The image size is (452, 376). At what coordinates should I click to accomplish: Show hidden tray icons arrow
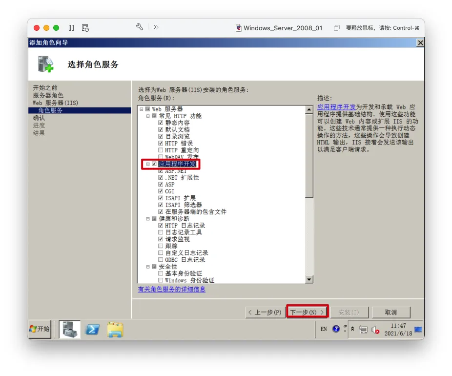[x=352, y=329]
